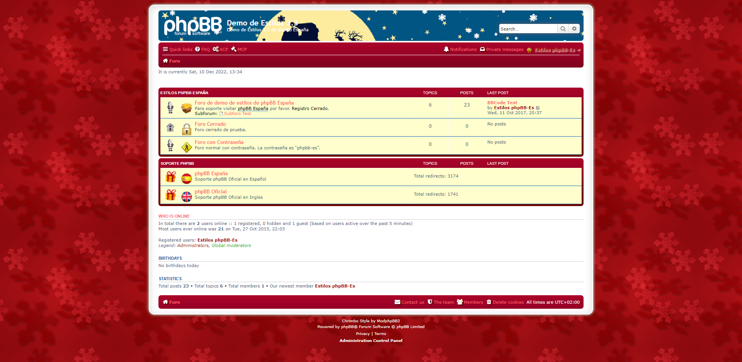Viewport: 742px width, 362px height.
Task: Click the phpBB logo in header
Action: [x=192, y=26]
